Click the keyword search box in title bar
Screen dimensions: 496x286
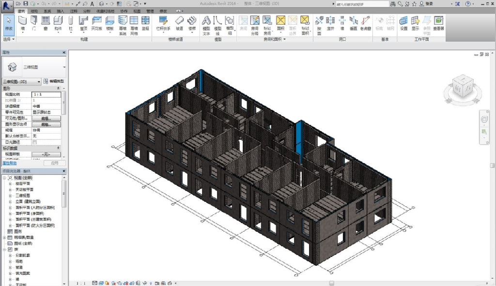point(362,4)
